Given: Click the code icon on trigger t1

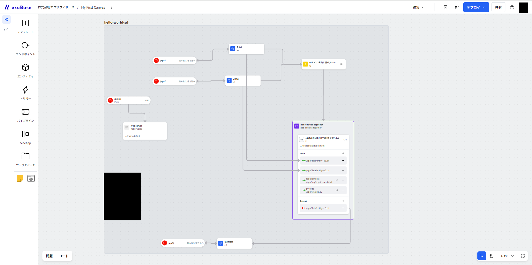Looking at the screenshot, I should pyautogui.click(x=342, y=64).
